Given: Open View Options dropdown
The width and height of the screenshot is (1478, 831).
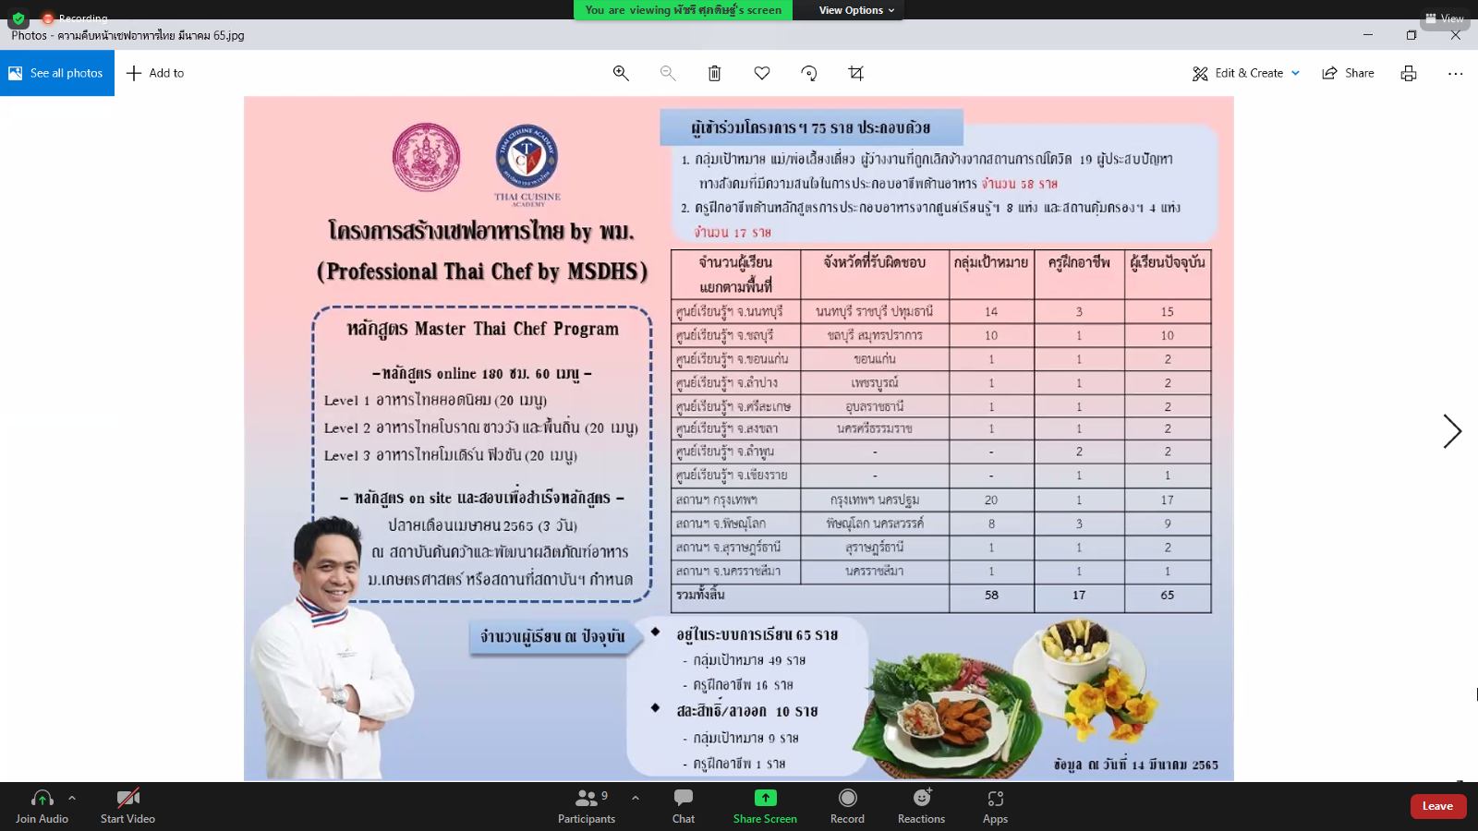Looking at the screenshot, I should click(856, 10).
